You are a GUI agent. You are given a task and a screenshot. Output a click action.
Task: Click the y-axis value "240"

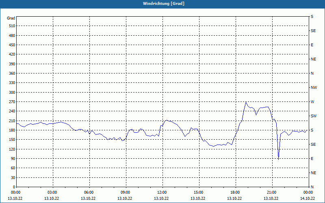[12, 111]
